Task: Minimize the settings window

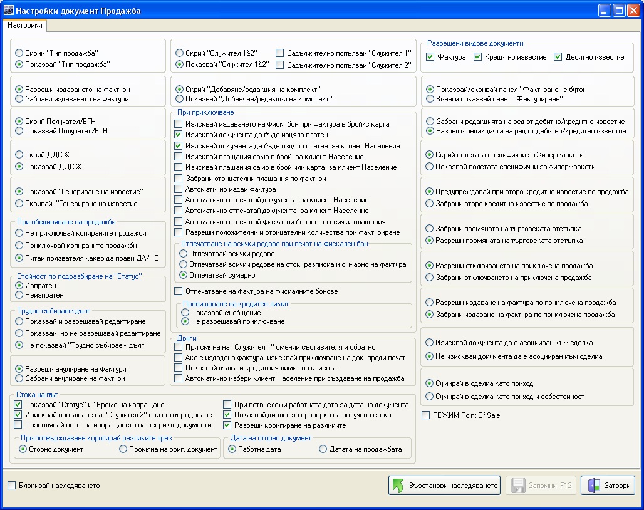Action: tap(605, 10)
